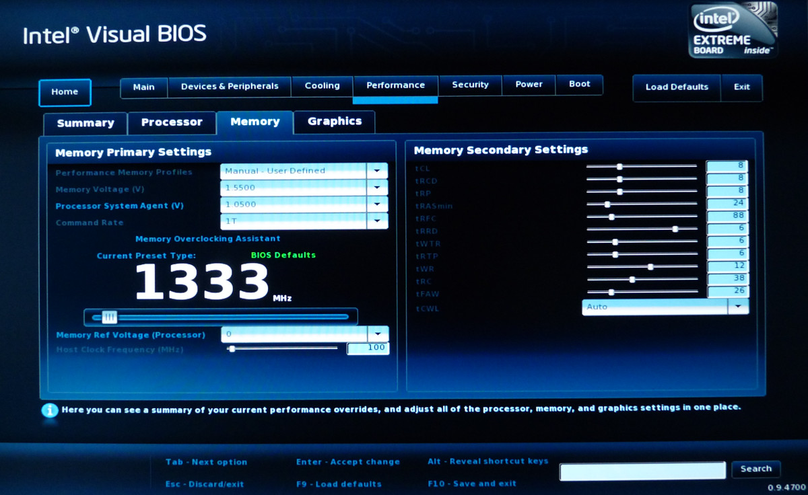808x495 pixels.
Task: Select the Memory sub-tab
Action: [255, 122]
